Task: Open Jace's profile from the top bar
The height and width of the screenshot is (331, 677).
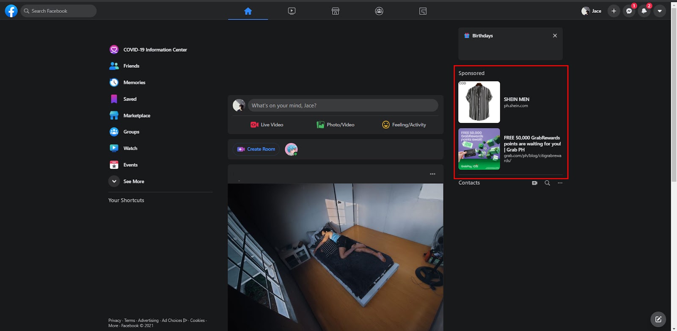Action: pyautogui.click(x=592, y=11)
